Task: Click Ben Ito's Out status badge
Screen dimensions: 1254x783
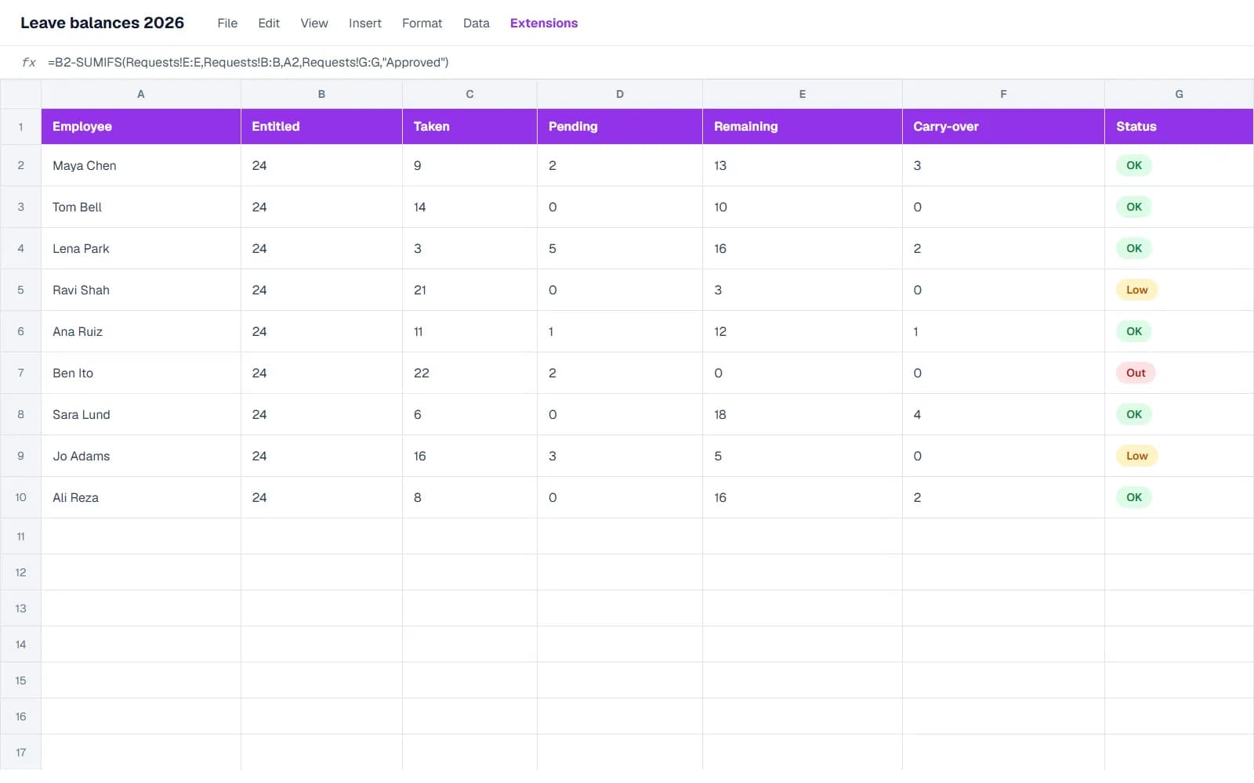Action: click(x=1136, y=373)
